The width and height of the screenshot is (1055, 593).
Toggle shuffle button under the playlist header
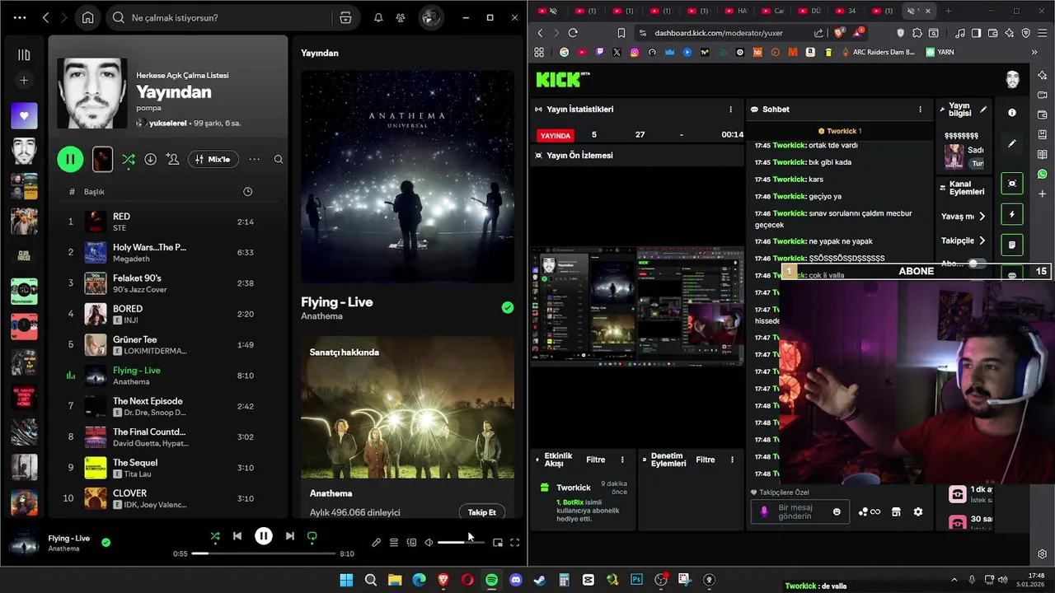click(x=129, y=159)
